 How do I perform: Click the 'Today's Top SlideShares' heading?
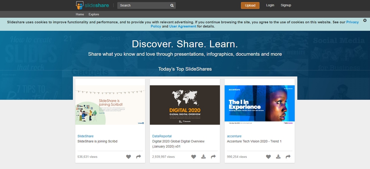pos(185,69)
